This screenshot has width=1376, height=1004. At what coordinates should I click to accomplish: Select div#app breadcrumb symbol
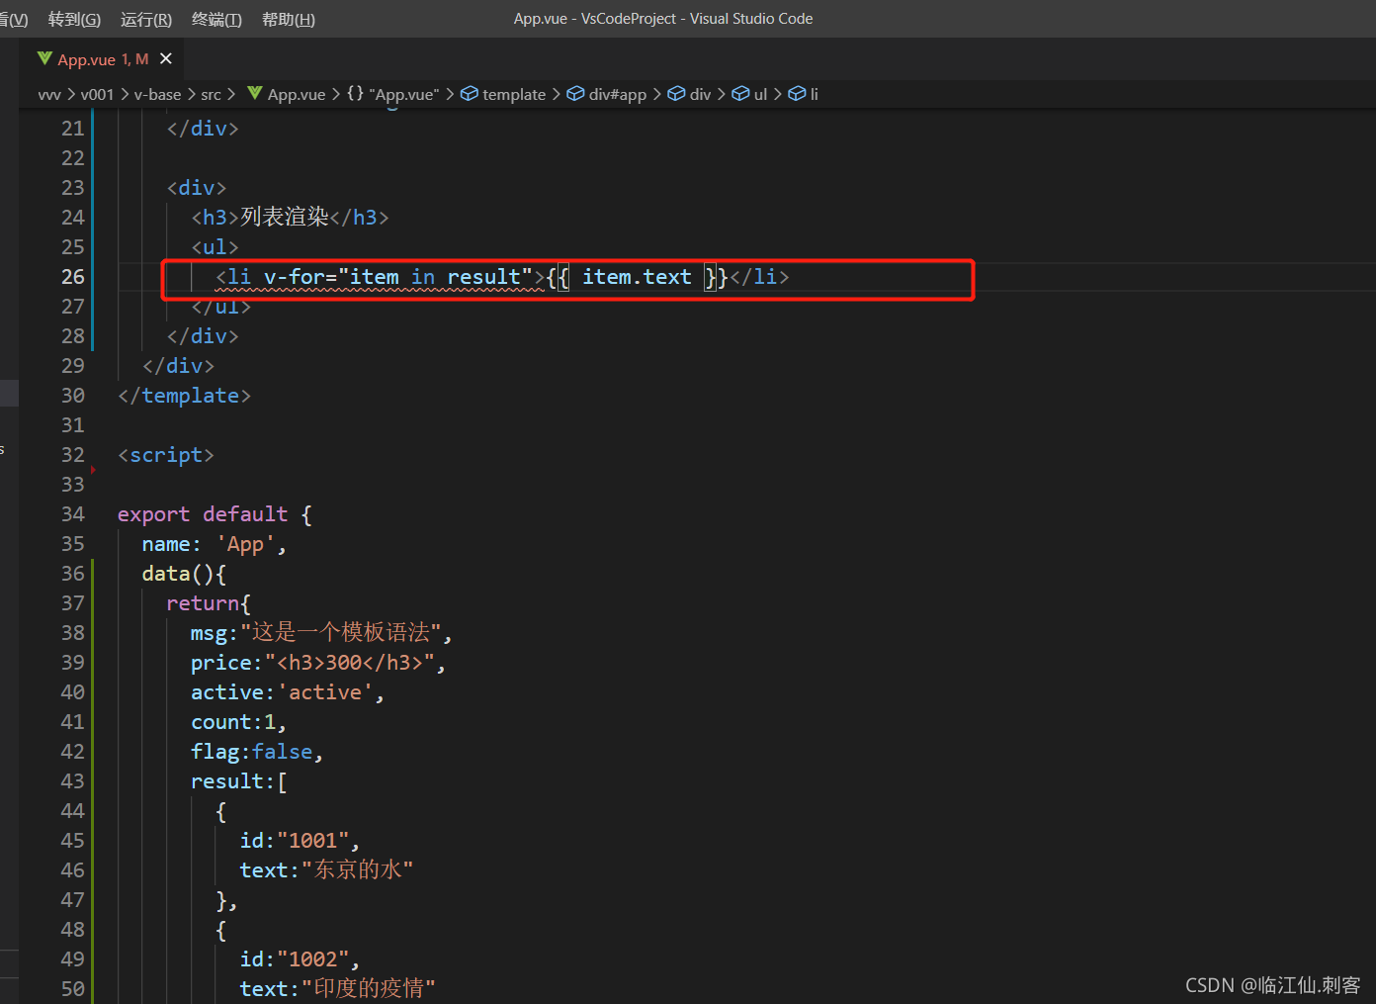click(618, 94)
